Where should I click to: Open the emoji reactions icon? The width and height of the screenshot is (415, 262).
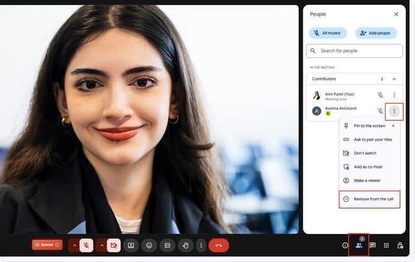tap(149, 245)
